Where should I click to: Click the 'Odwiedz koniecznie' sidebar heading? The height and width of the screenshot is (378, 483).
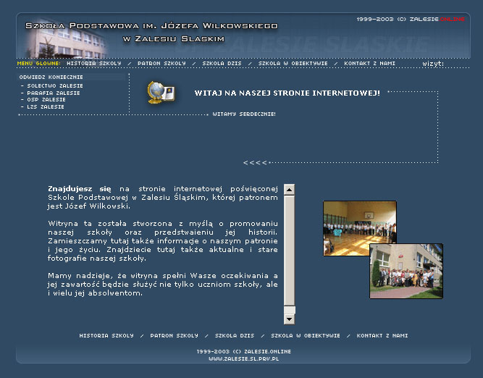point(51,77)
